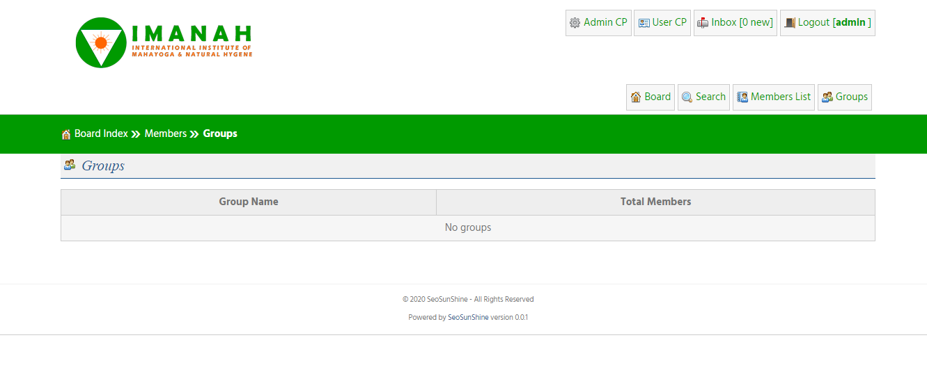This screenshot has height=372, width=927.
Task: Click the Inbox mailbox icon
Action: click(703, 23)
